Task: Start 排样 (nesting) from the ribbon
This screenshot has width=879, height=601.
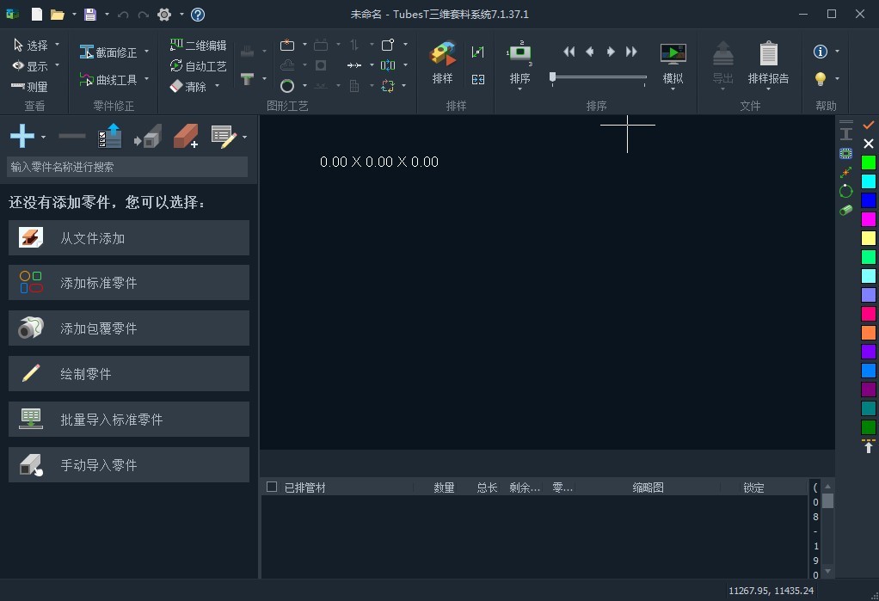Action: 442,61
